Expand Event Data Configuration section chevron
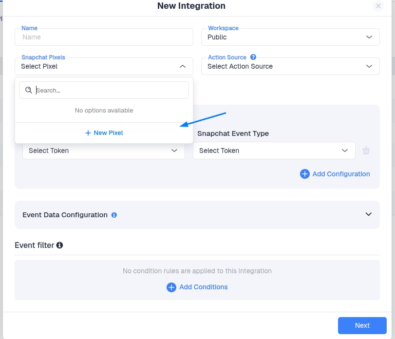The width and height of the screenshot is (395, 339). (x=368, y=214)
